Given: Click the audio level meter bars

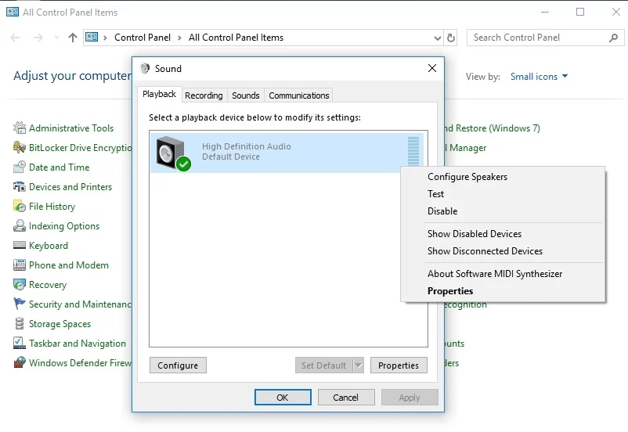Looking at the screenshot, I should 413,150.
